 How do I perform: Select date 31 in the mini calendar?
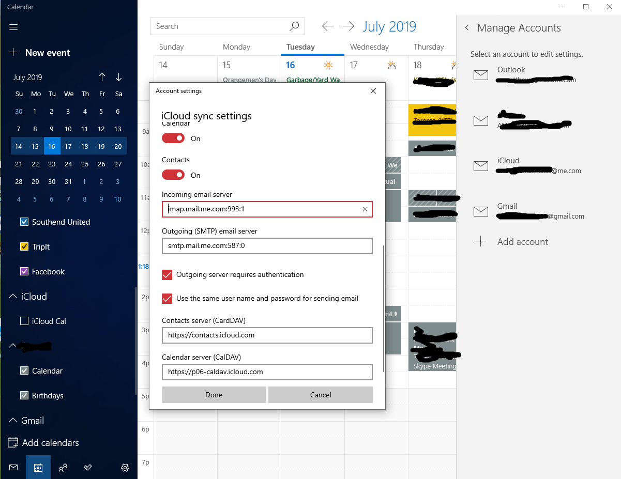point(68,181)
